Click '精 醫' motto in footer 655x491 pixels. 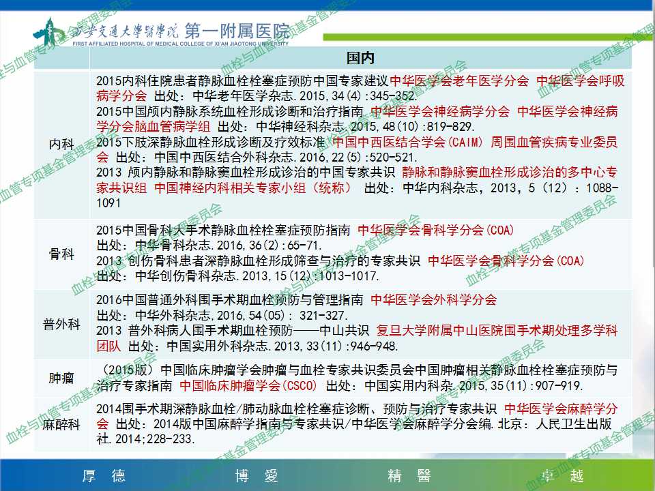pyautogui.click(x=409, y=475)
